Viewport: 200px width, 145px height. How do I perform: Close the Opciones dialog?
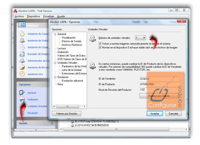182,21
